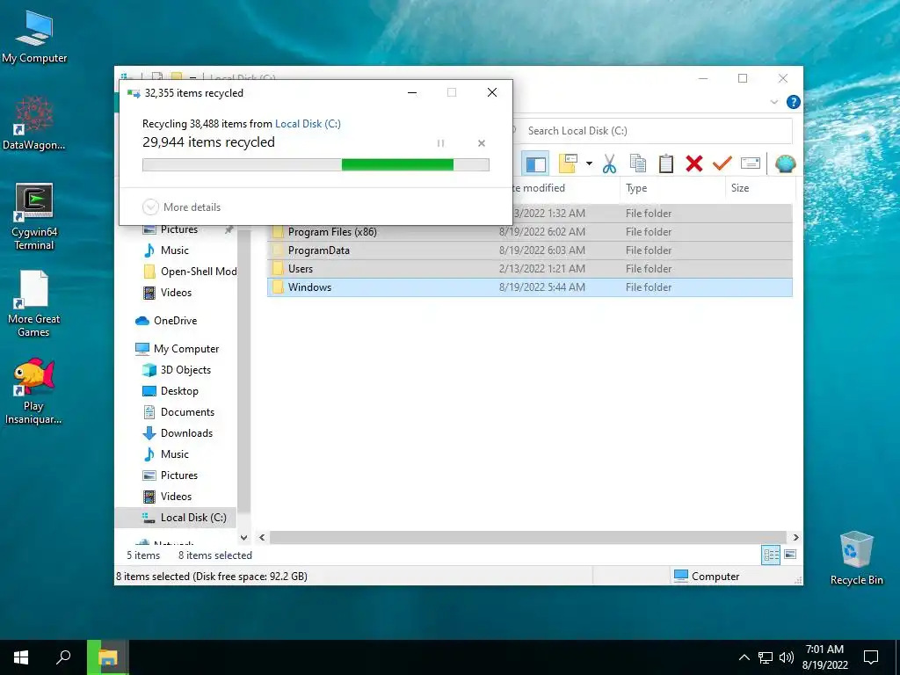Screen dimensions: 900x675
Task: Toggle the navigation pane toolbar button
Action: click(535, 164)
